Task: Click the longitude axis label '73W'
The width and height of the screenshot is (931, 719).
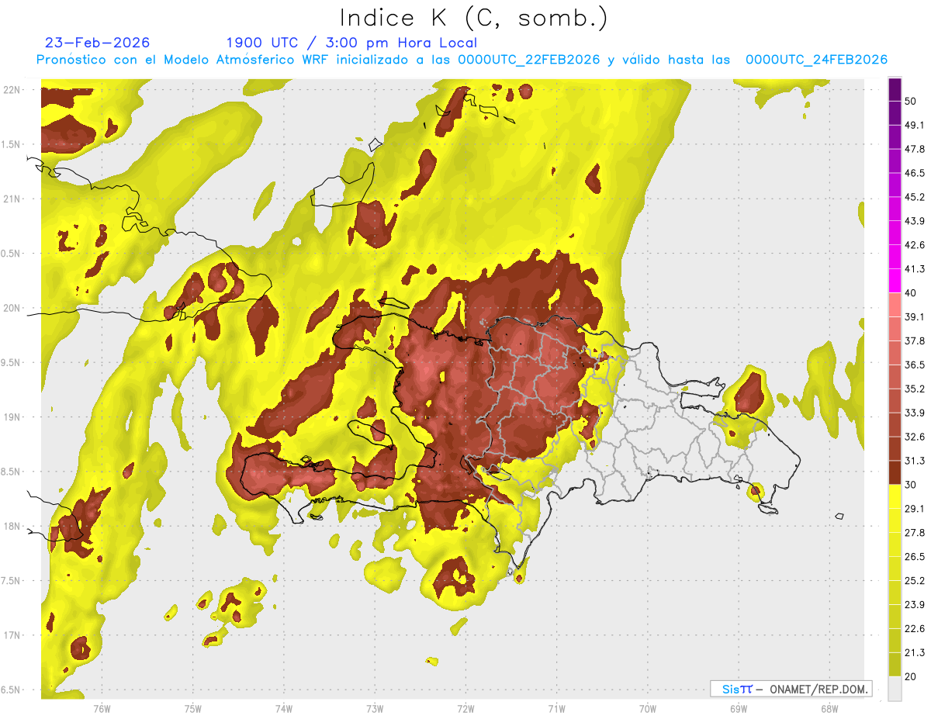Action: click(x=375, y=708)
